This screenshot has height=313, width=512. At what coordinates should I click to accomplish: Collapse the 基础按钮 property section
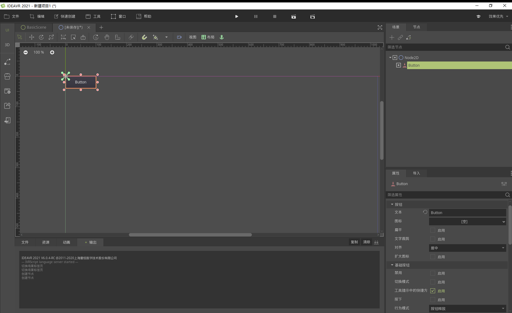click(392, 265)
